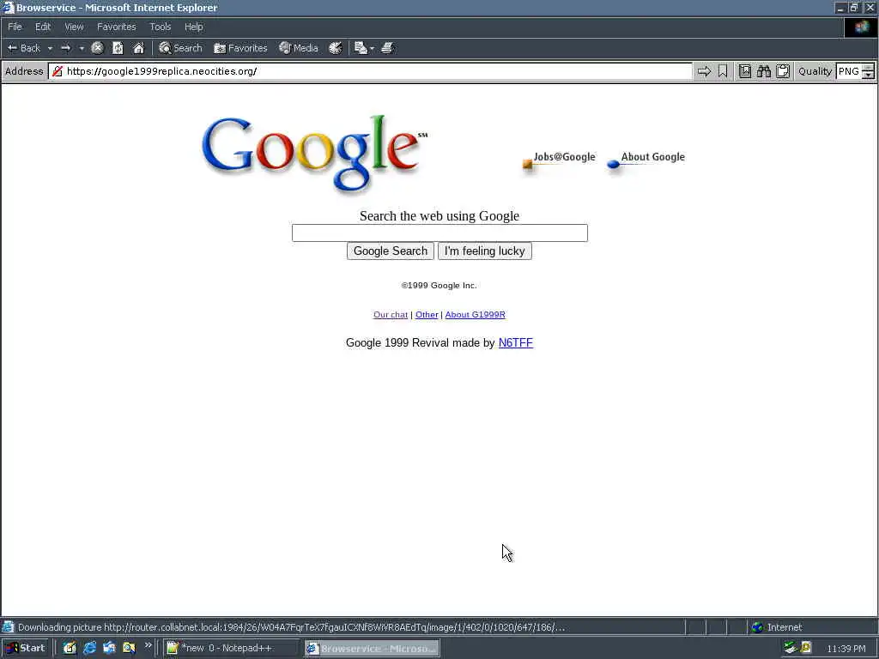Click the Quality PNG selector field
The height and width of the screenshot is (659, 879).
pyautogui.click(x=849, y=71)
